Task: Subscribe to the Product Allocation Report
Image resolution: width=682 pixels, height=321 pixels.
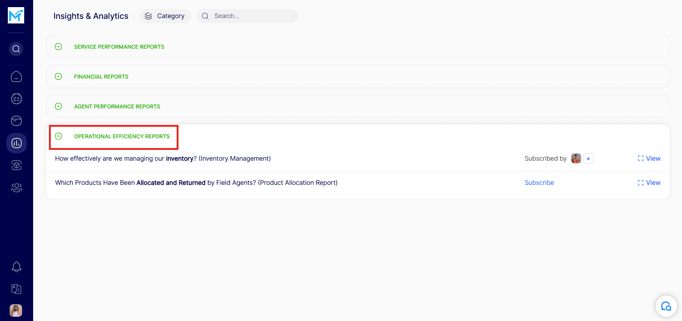Action: tap(539, 183)
